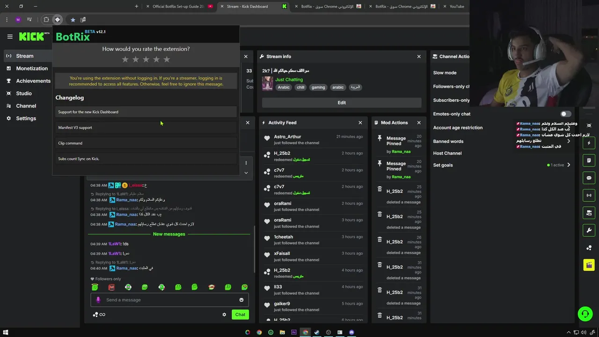Click Host Channel in Channel Actions

[x=447, y=153]
